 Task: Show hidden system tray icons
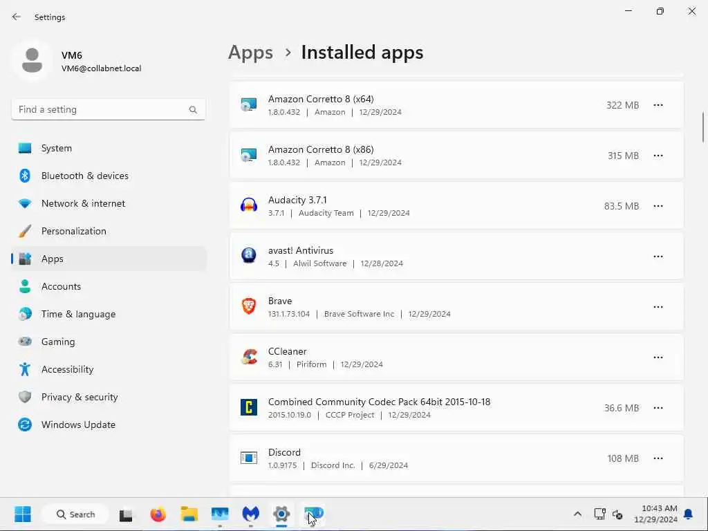coord(577,514)
